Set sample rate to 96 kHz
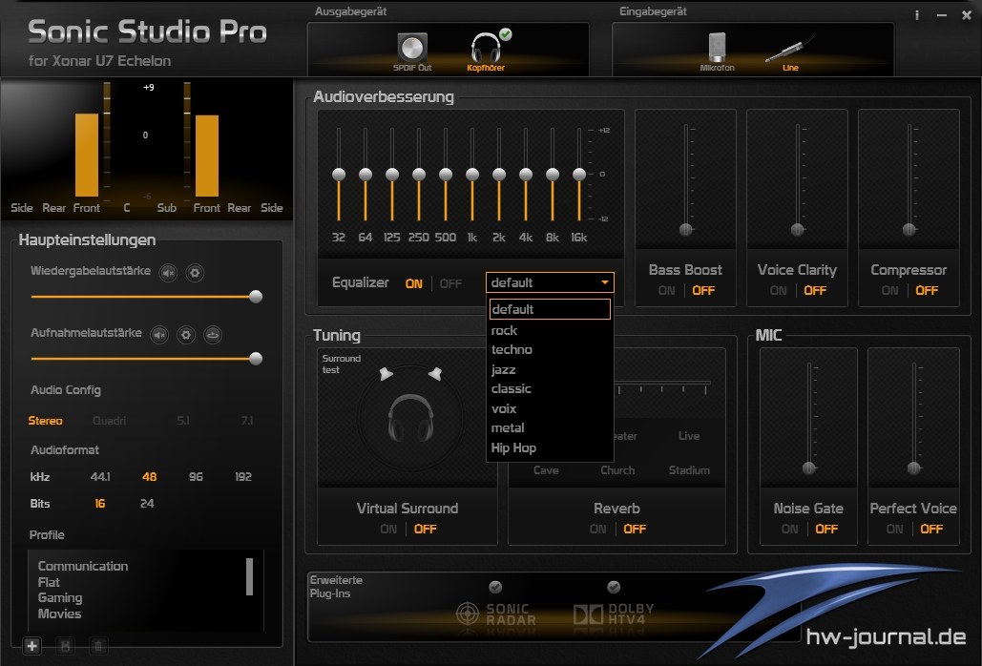Image resolution: width=982 pixels, height=666 pixels. click(196, 477)
